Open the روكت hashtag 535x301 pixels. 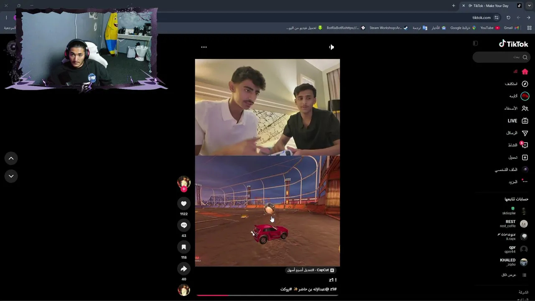pyautogui.click(x=286, y=289)
